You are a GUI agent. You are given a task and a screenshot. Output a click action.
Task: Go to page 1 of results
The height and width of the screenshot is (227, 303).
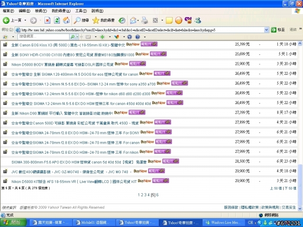click(139, 195)
